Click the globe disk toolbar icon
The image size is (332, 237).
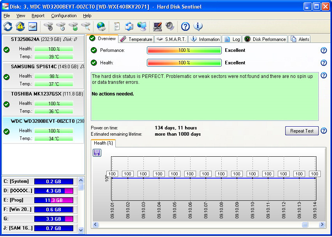[x=101, y=27]
